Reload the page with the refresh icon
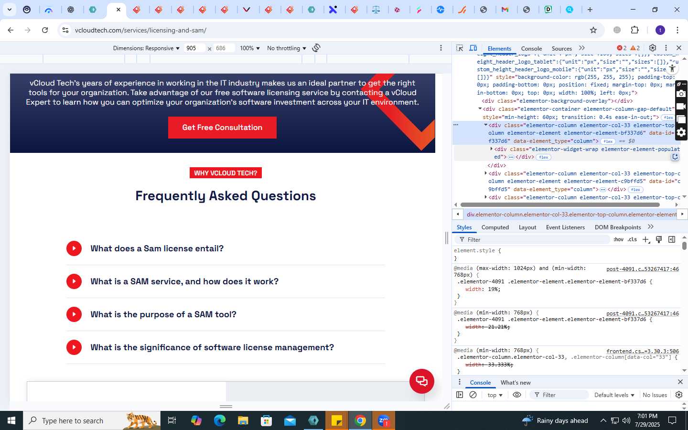 point(45,30)
